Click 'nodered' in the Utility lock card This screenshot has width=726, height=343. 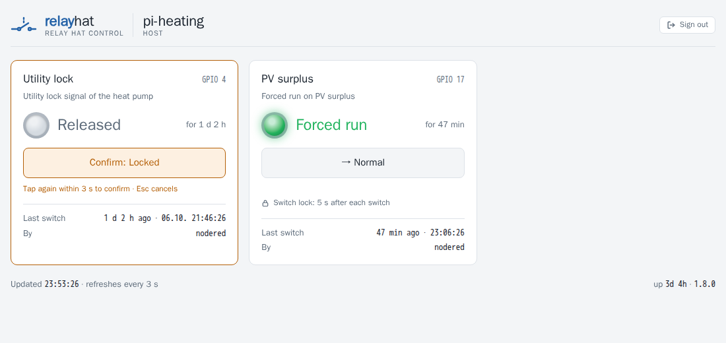[211, 234]
